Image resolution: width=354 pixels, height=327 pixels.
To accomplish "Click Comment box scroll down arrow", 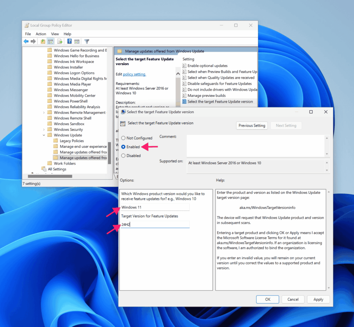I will click(x=327, y=154).
